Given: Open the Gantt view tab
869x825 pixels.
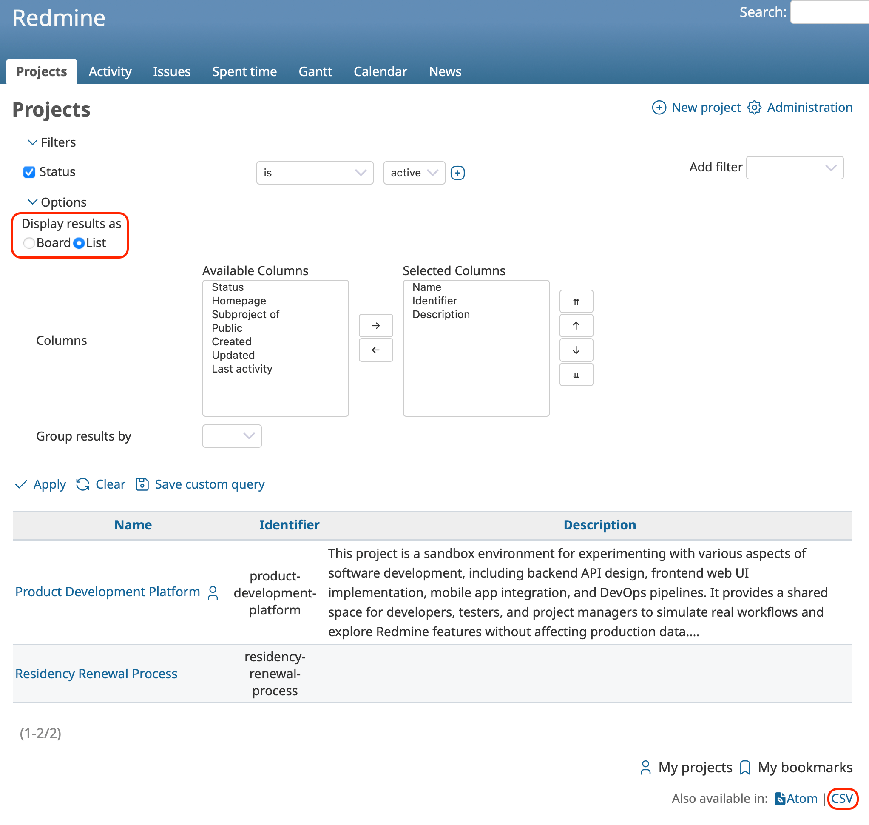Looking at the screenshot, I should click(315, 71).
